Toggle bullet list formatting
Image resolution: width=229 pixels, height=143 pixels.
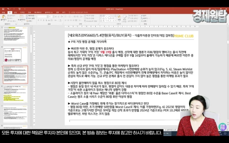pos(65,17)
